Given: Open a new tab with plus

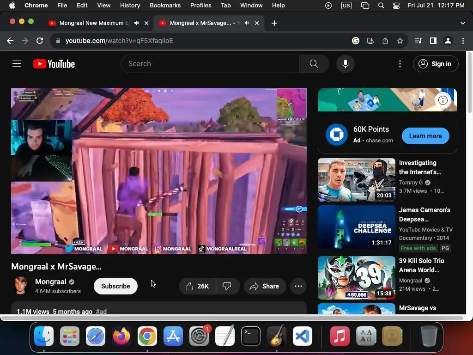Looking at the screenshot, I should (274, 23).
